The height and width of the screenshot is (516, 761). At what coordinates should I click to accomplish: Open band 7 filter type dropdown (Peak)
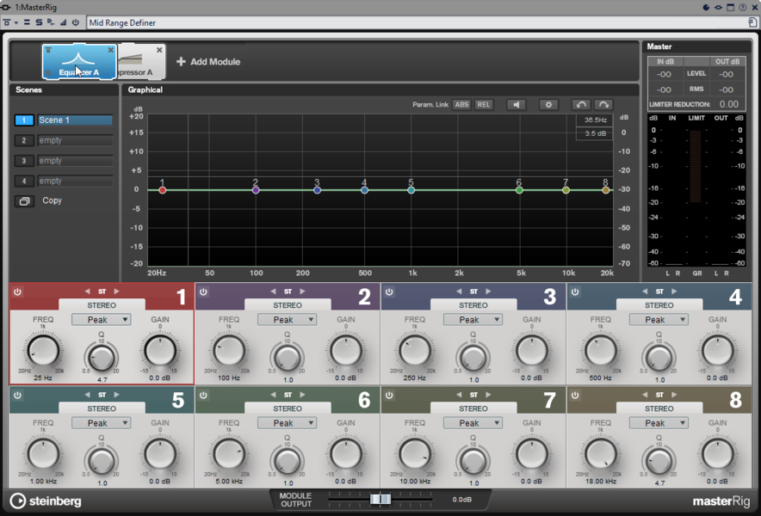tap(473, 423)
